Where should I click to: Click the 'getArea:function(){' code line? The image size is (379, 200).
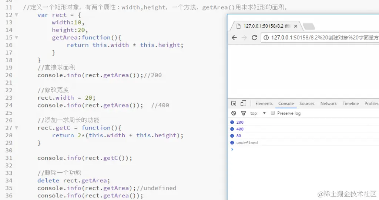[x=87, y=38]
